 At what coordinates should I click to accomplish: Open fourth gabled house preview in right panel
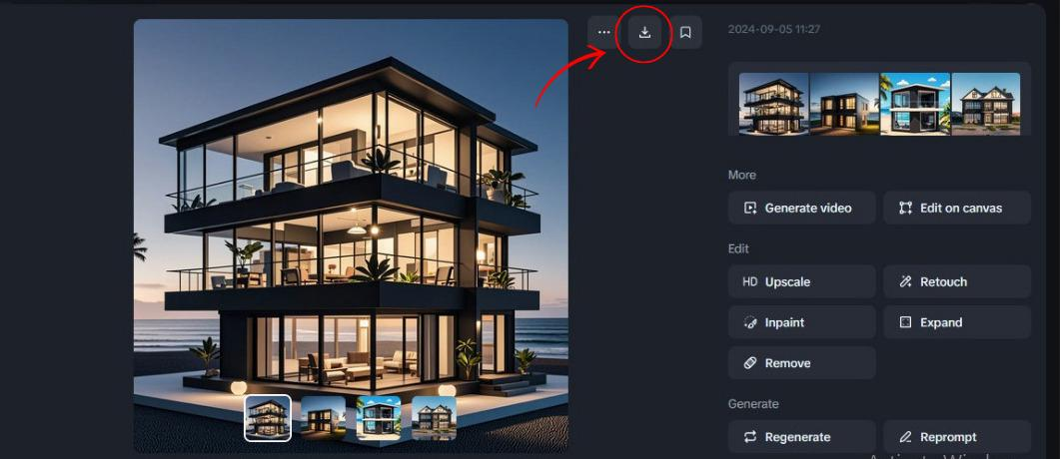986,104
